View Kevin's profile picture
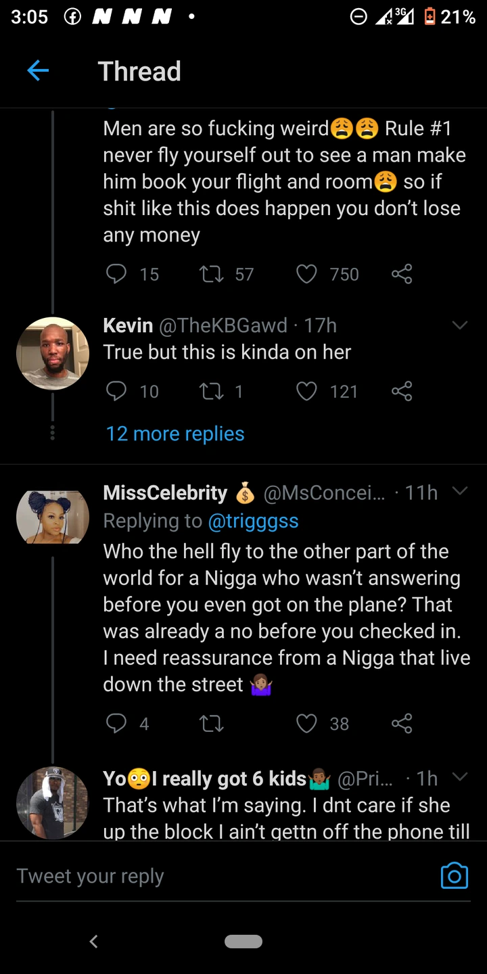The height and width of the screenshot is (974, 487). 53,354
